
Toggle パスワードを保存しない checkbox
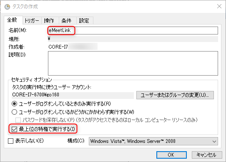(x=18, y=120)
